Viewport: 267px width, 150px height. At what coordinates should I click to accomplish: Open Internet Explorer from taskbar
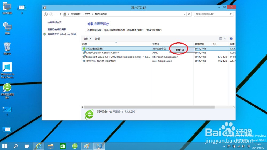tap(38, 146)
